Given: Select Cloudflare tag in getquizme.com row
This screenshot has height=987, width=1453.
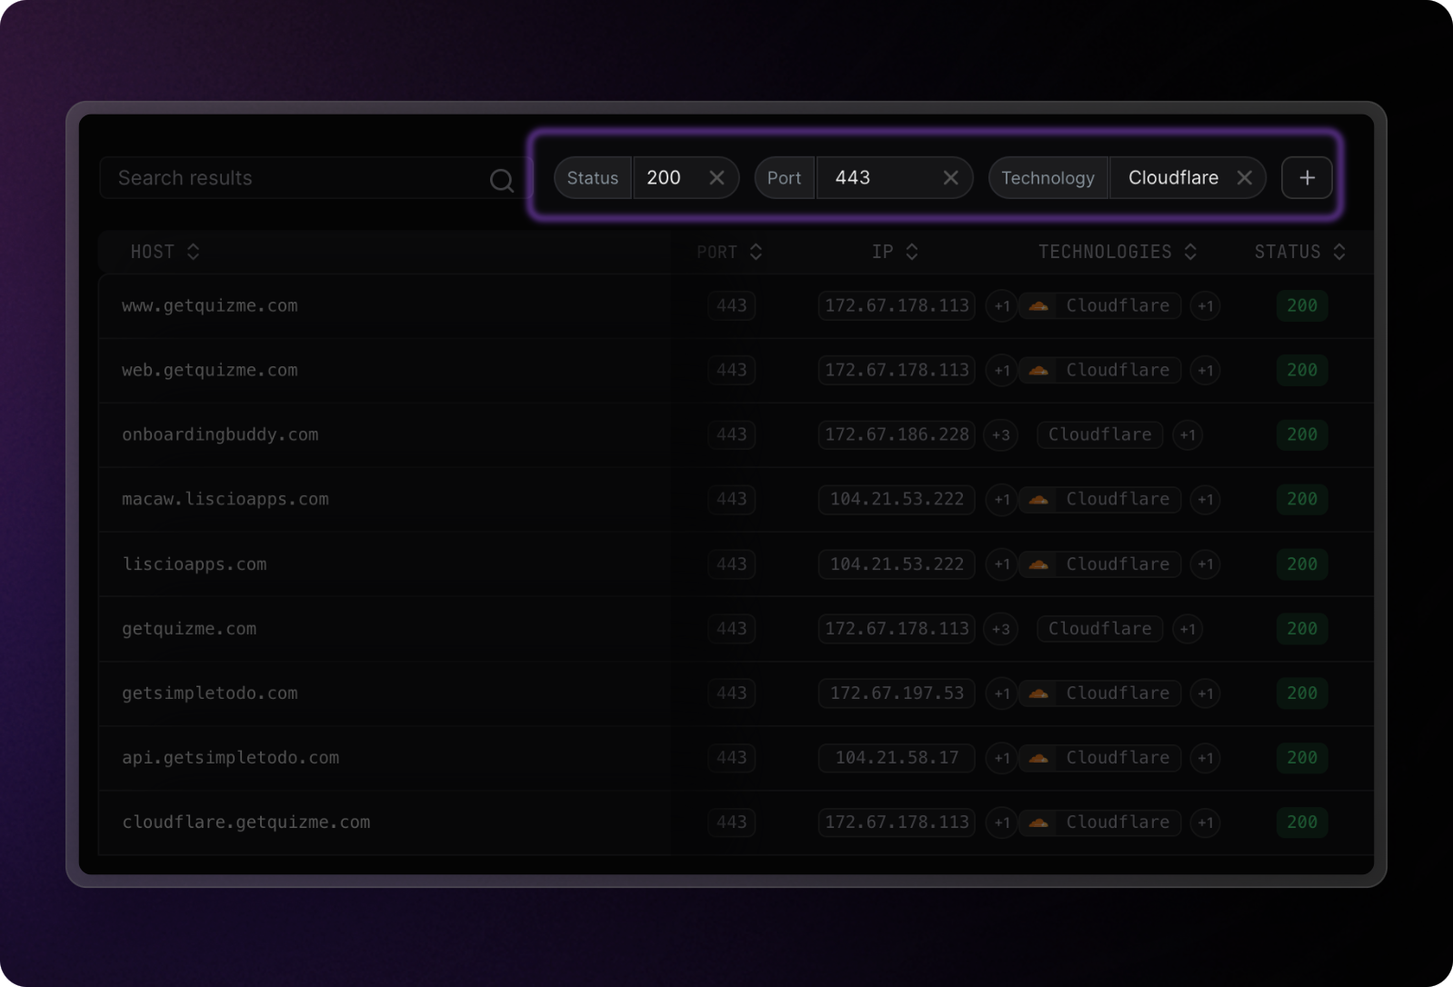Looking at the screenshot, I should [1100, 629].
